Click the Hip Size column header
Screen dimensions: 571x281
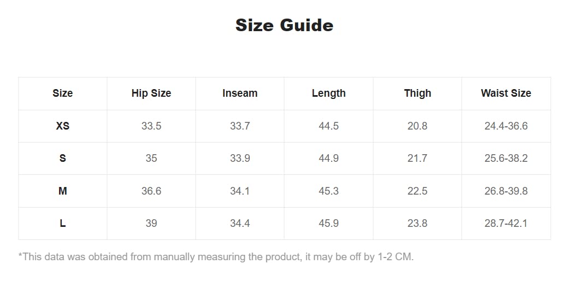pos(151,93)
